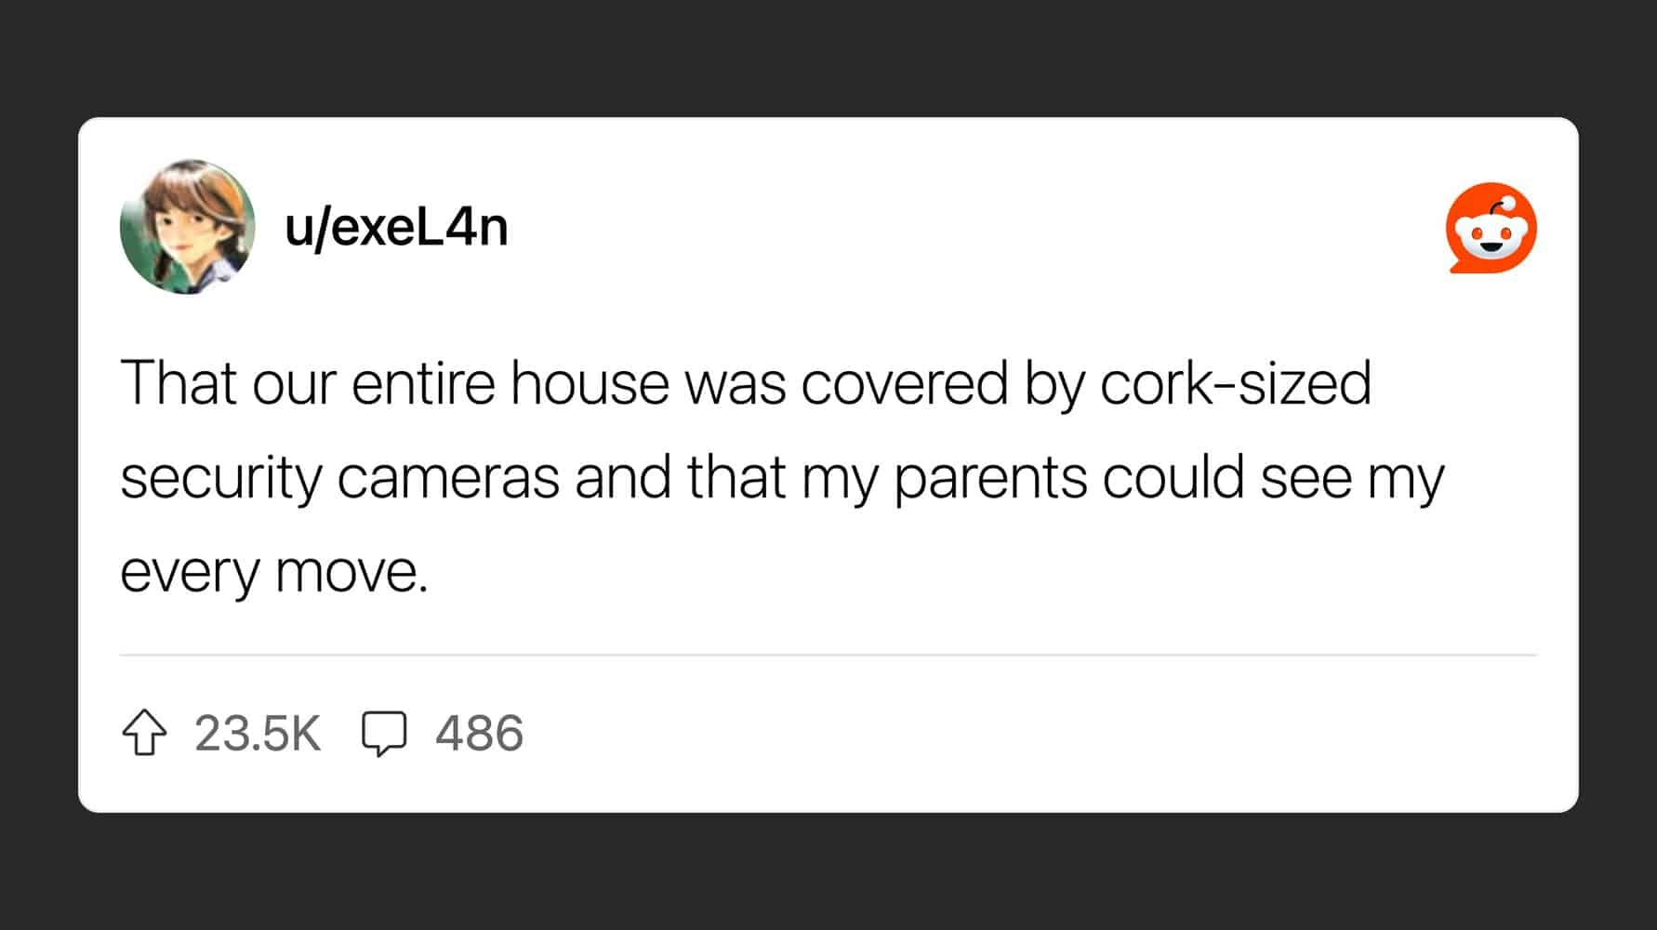Image resolution: width=1657 pixels, height=930 pixels.
Task: Click the phrase "could see my" in the post
Action: tap(1273, 479)
